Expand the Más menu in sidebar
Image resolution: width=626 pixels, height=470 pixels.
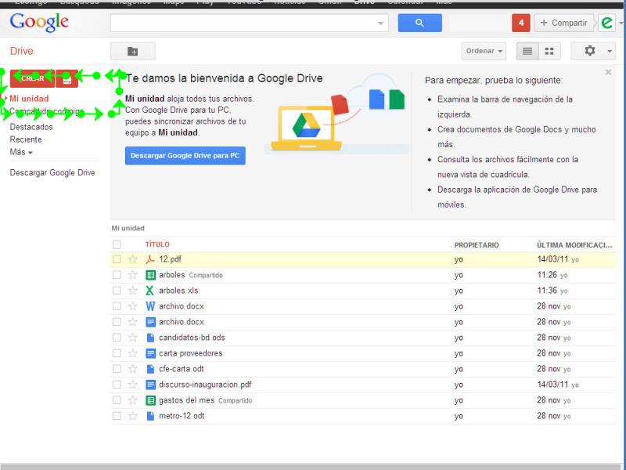click(21, 152)
